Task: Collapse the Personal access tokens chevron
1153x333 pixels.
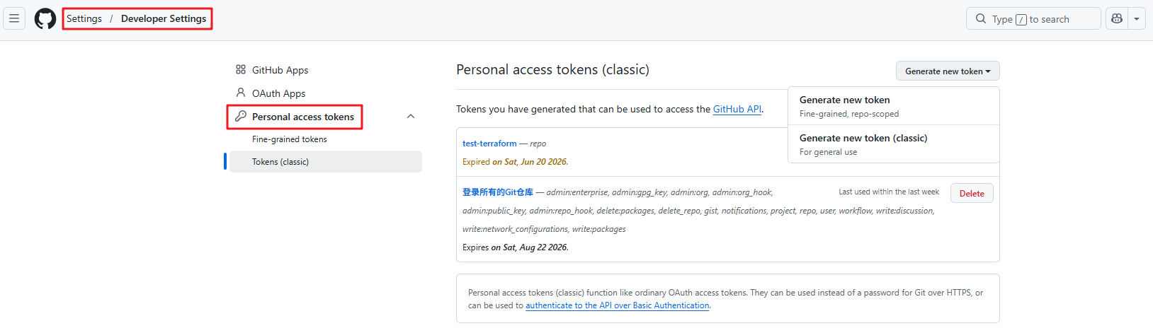Action: [x=411, y=116]
